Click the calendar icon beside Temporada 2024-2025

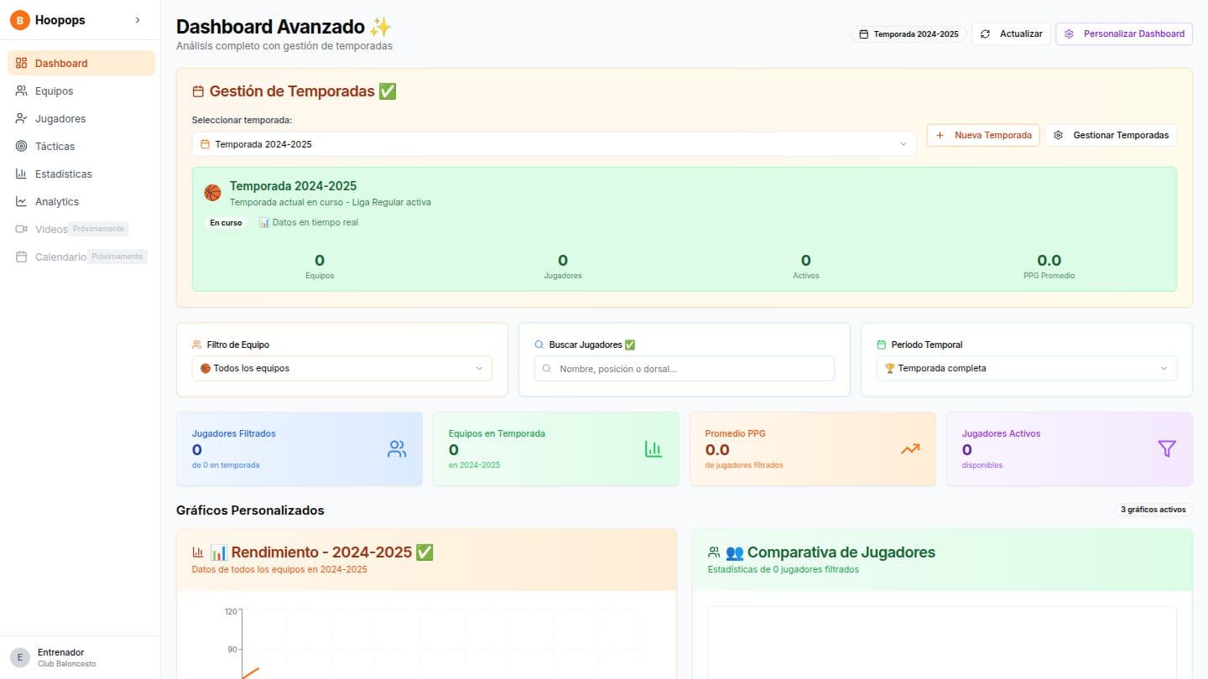(864, 34)
